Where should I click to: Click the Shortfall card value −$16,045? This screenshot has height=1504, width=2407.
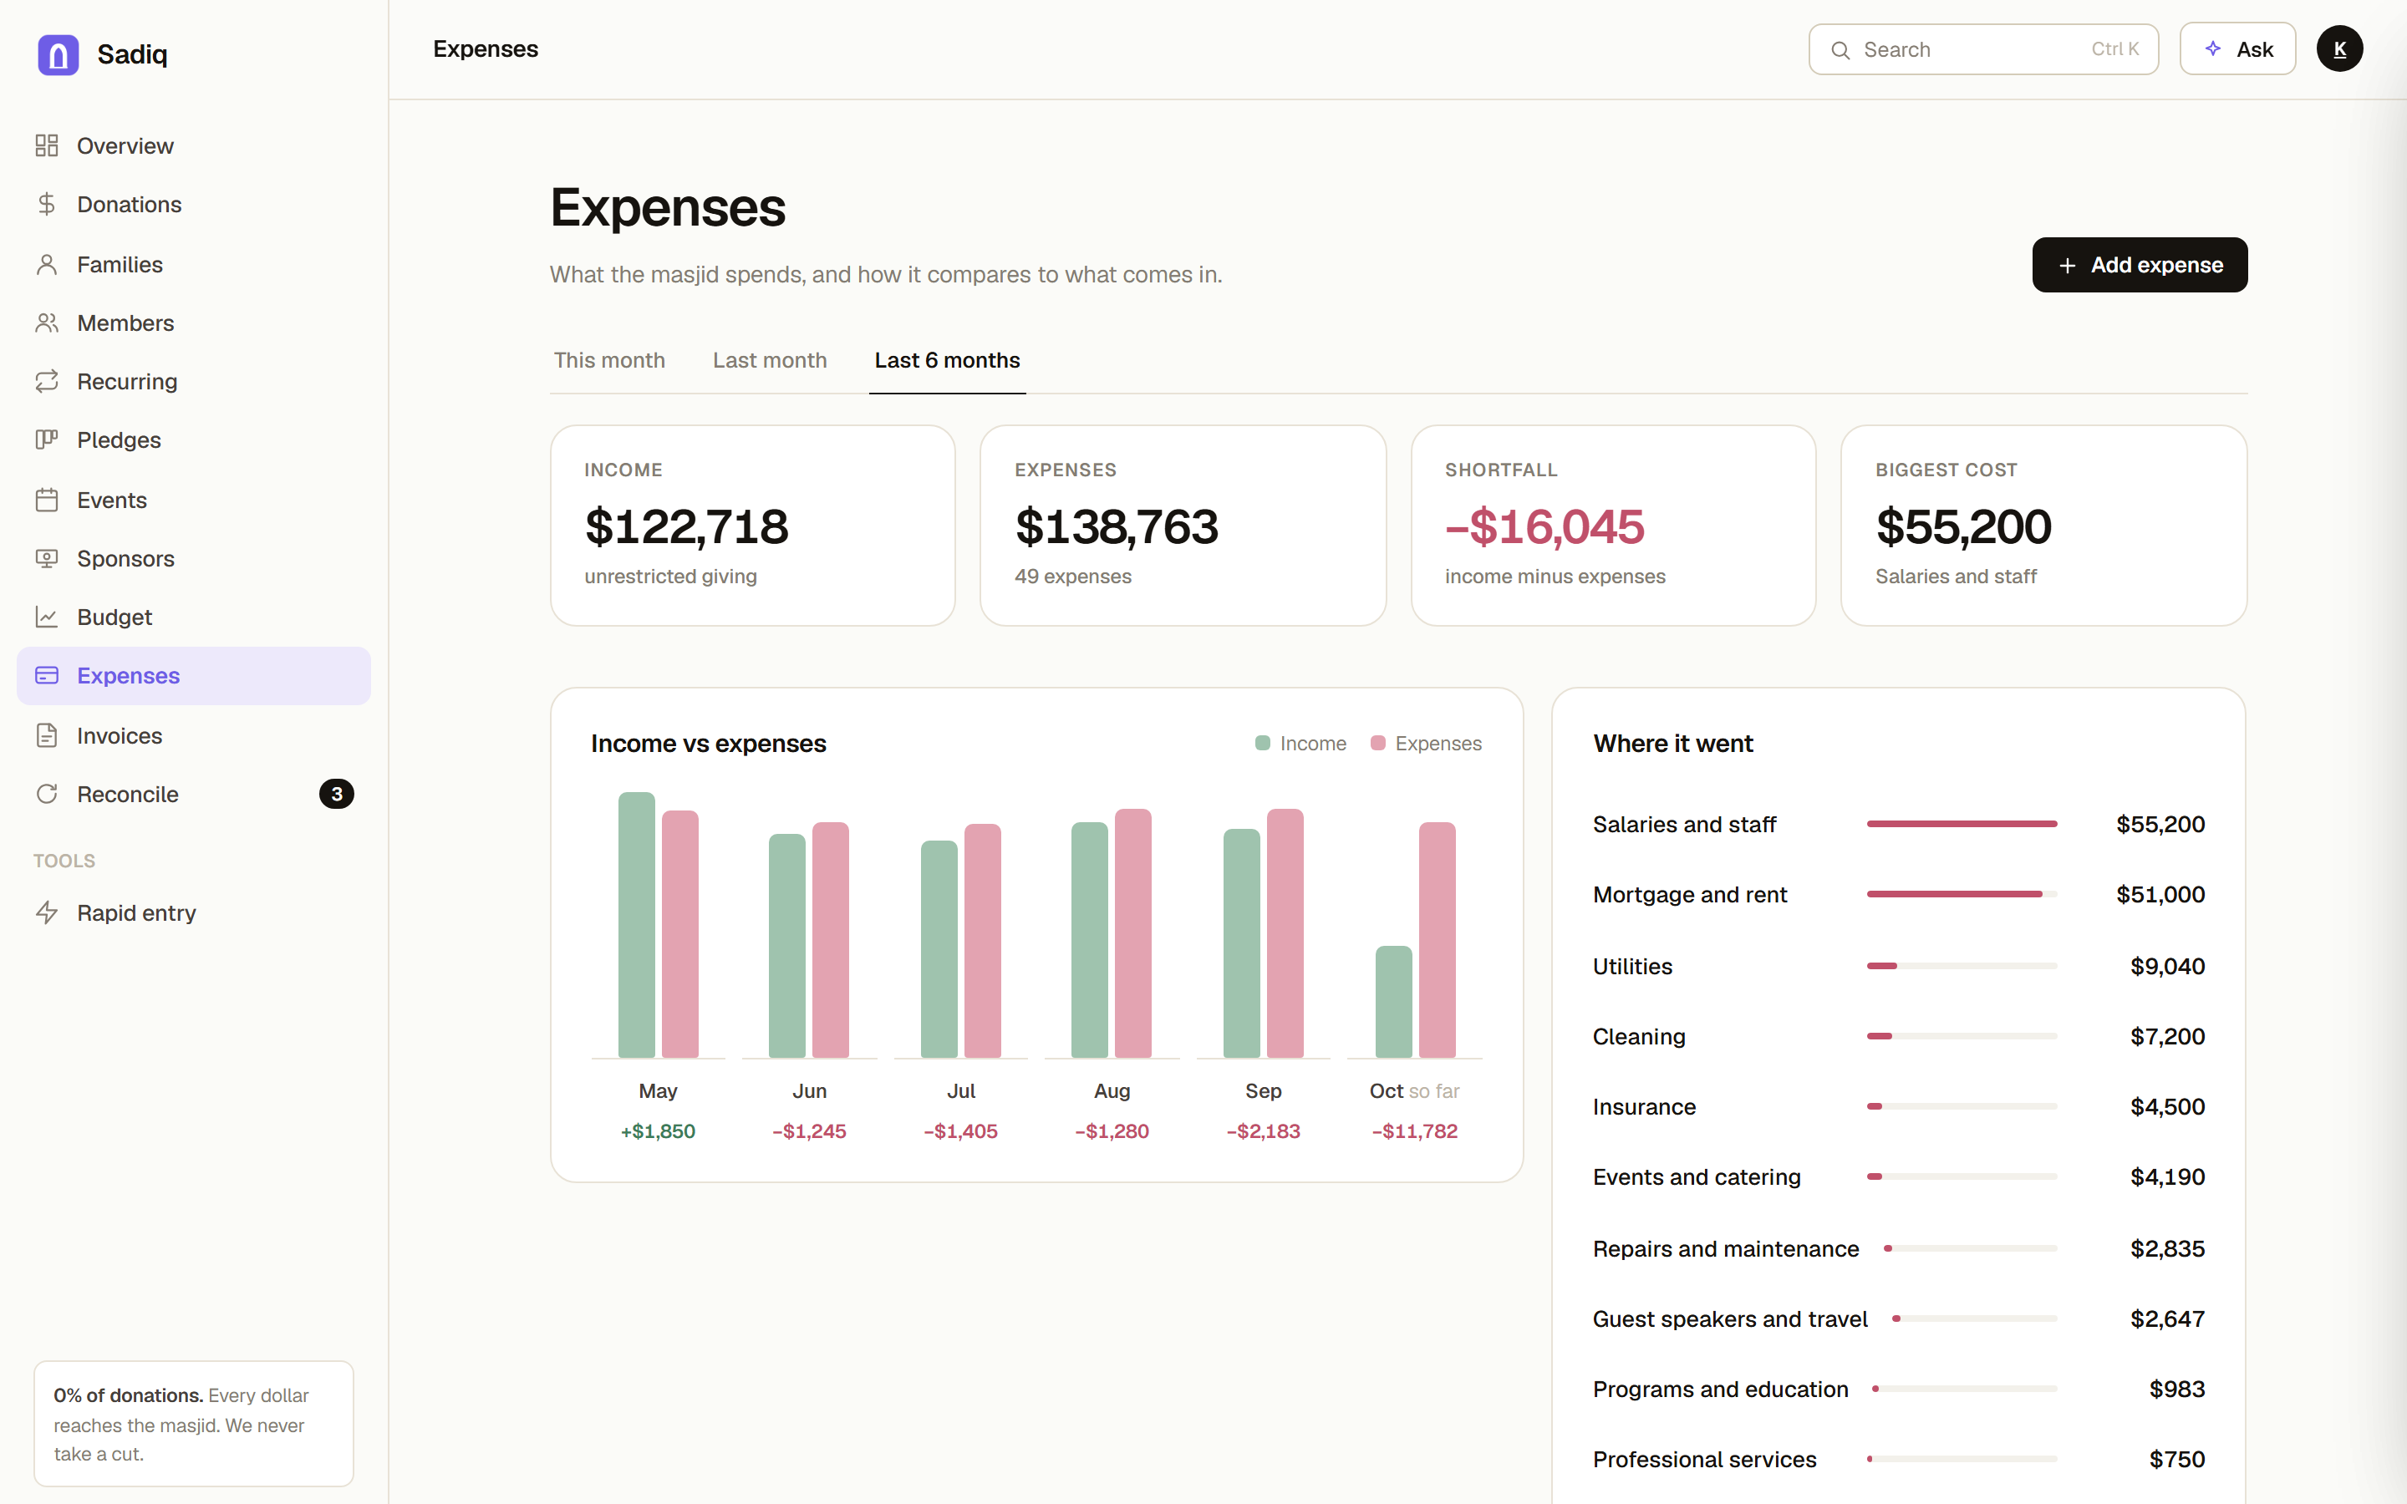tap(1544, 526)
